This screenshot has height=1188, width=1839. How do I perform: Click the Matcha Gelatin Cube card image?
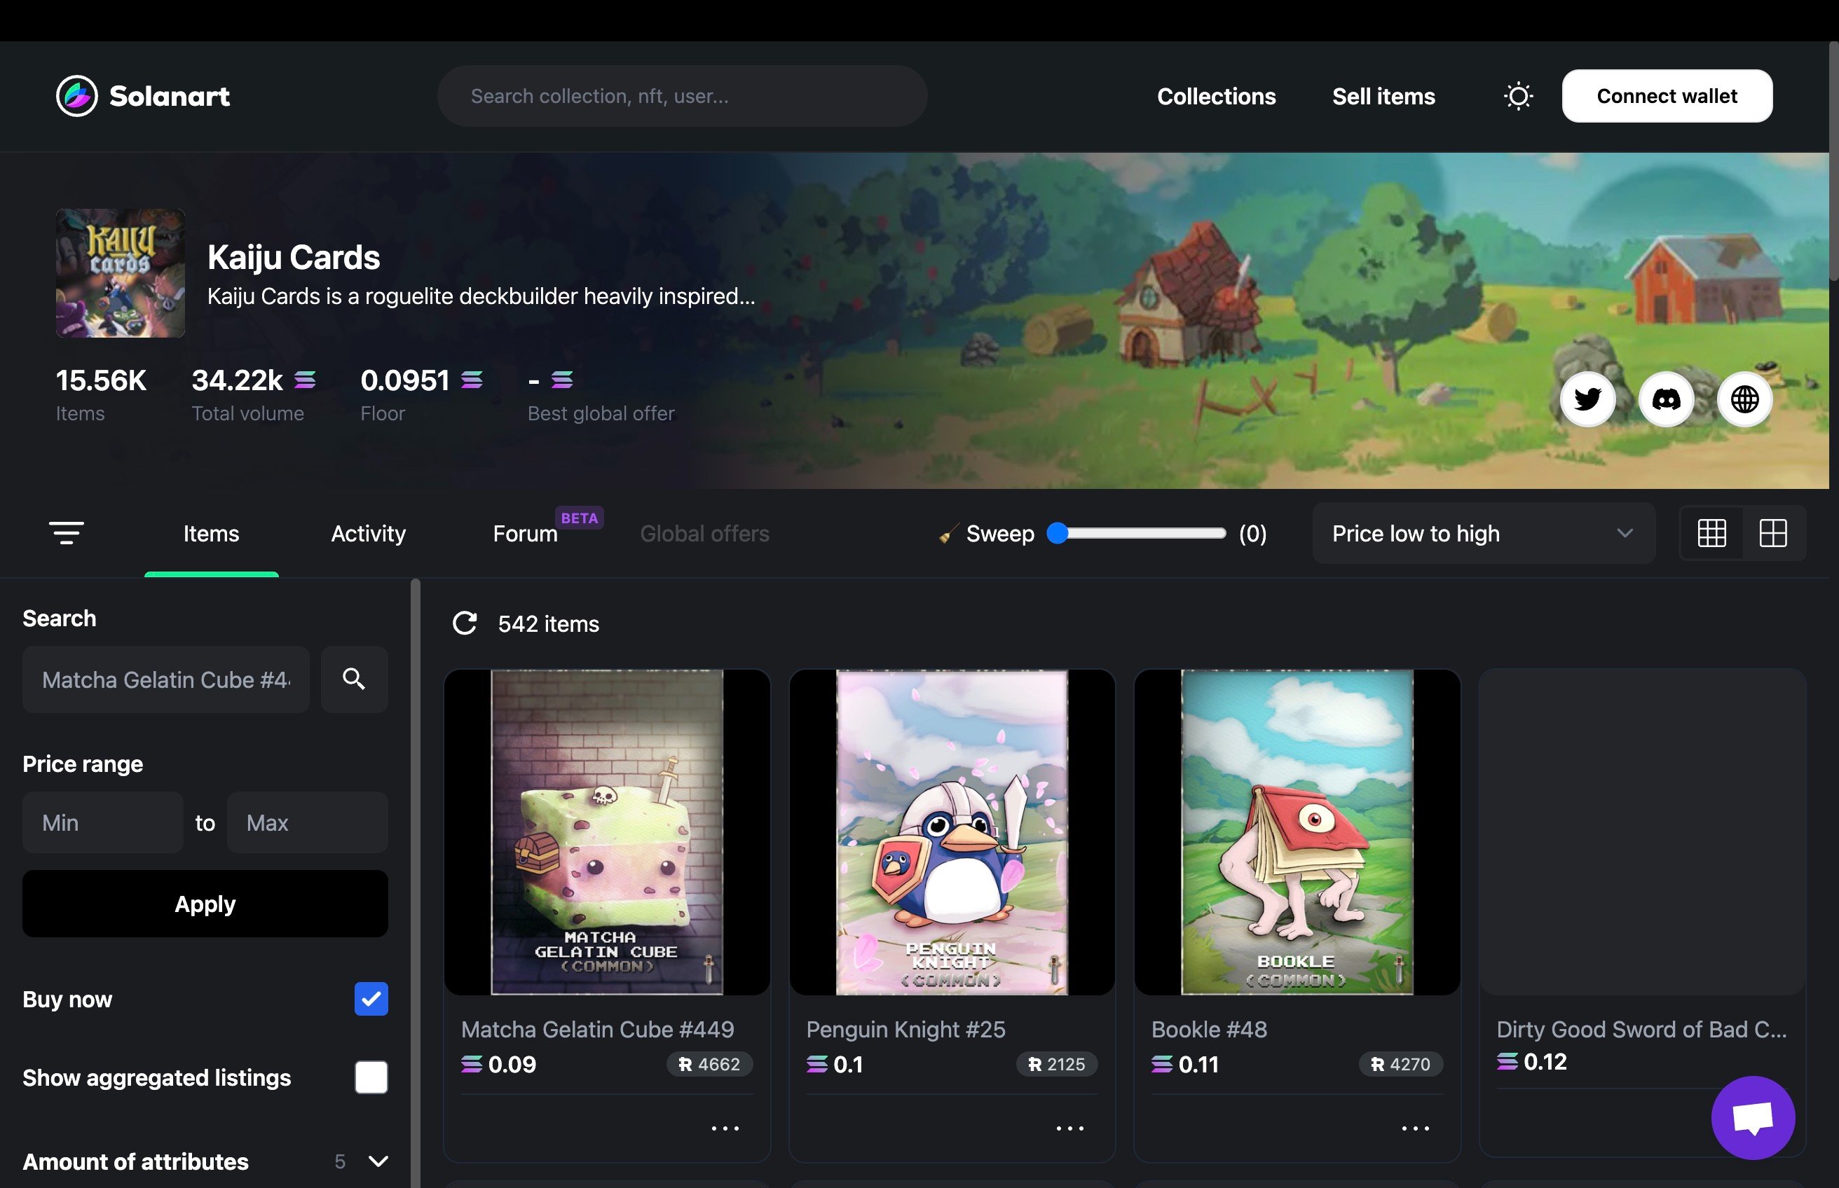[x=606, y=831]
